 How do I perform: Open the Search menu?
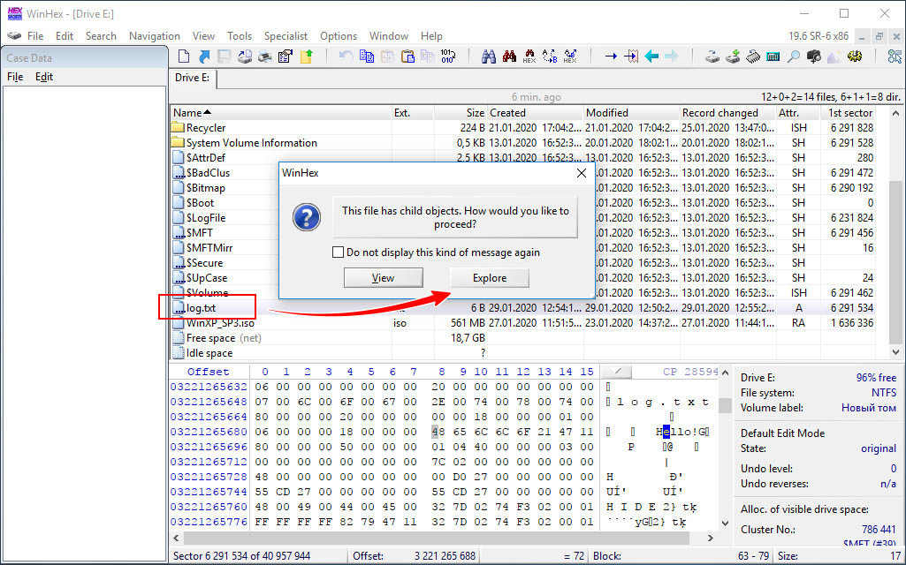[101, 36]
